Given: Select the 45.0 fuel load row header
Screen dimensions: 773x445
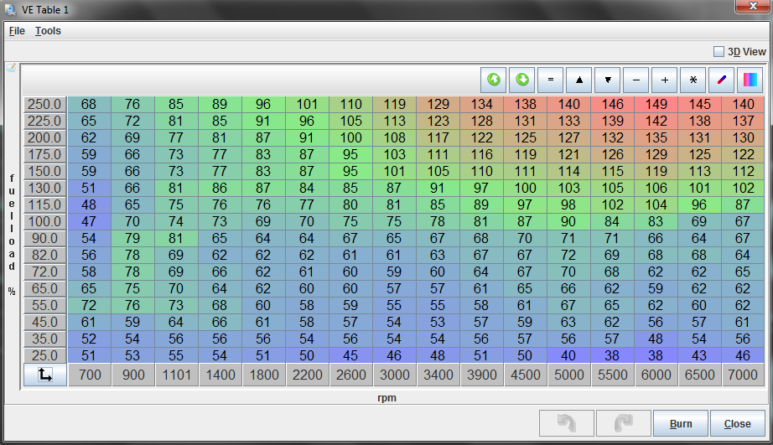Looking at the screenshot, I should point(45,323).
